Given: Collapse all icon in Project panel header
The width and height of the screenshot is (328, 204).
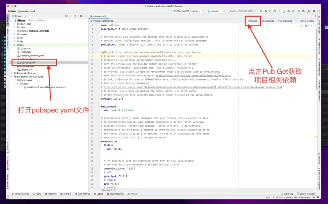Looking at the screenshot, I should [x=75, y=16].
